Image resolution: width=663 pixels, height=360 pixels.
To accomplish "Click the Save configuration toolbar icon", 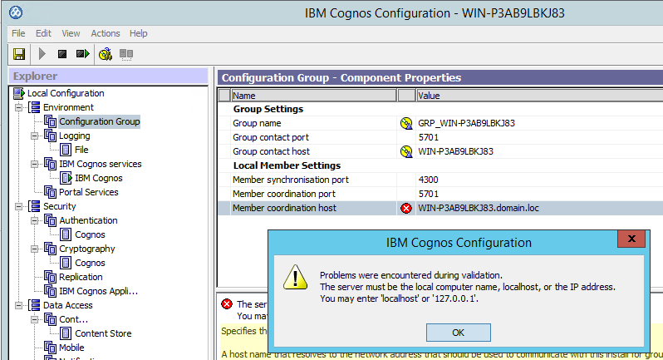I will pos(19,54).
